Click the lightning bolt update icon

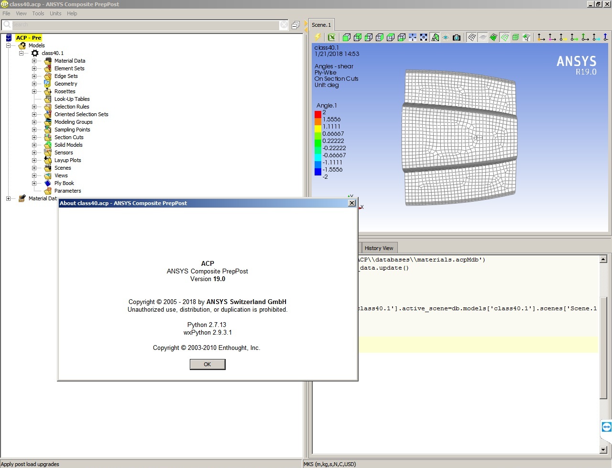click(x=317, y=37)
